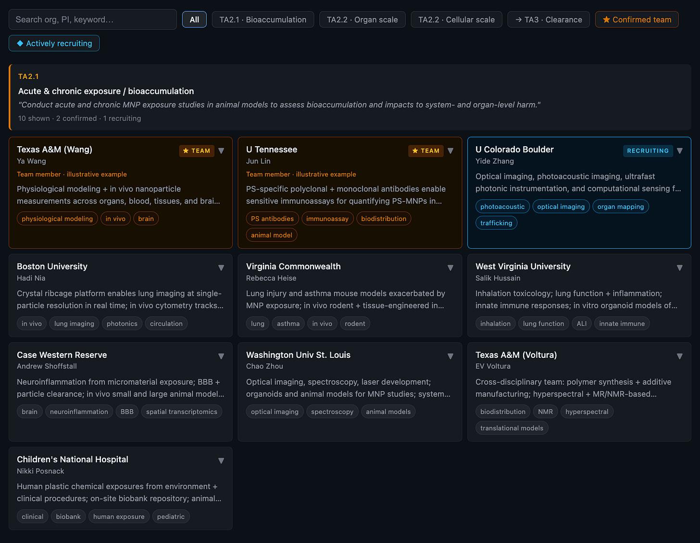Click the biodistribution tag on U Tennessee
The width and height of the screenshot is (700, 543).
tap(384, 219)
